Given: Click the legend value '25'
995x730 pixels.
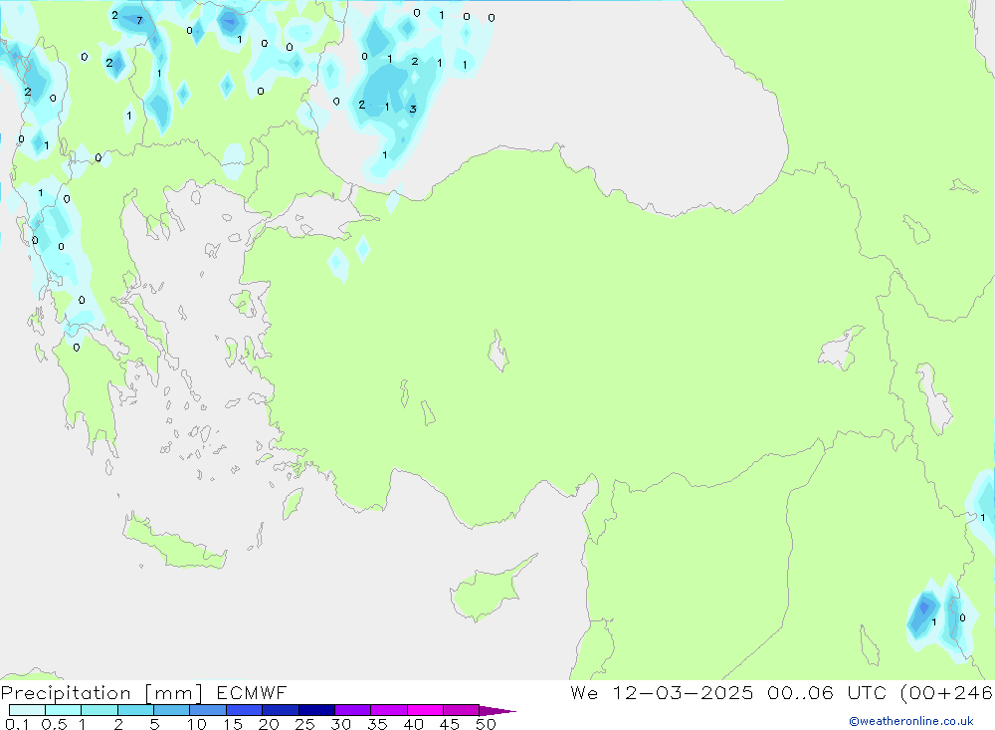Looking at the screenshot, I should click(x=304, y=724).
